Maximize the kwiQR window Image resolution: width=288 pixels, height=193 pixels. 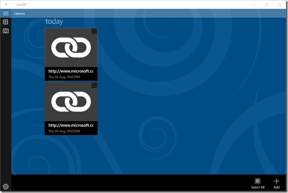[267, 4]
